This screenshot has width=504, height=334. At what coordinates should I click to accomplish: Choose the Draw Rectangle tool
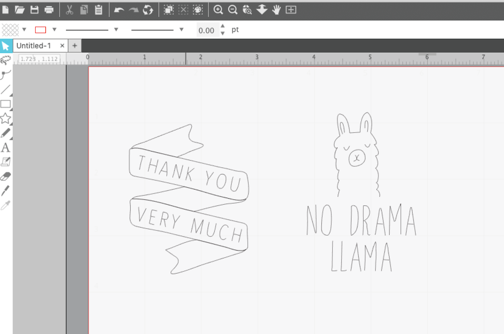[5, 104]
